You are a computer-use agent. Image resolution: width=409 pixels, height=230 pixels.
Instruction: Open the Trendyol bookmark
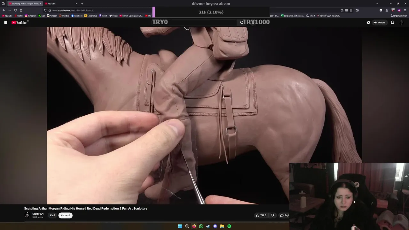click(64, 16)
